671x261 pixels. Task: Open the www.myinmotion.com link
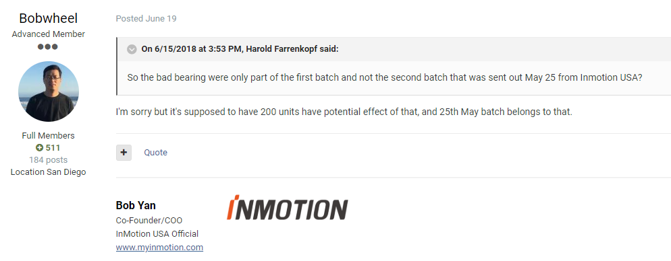[x=159, y=248]
